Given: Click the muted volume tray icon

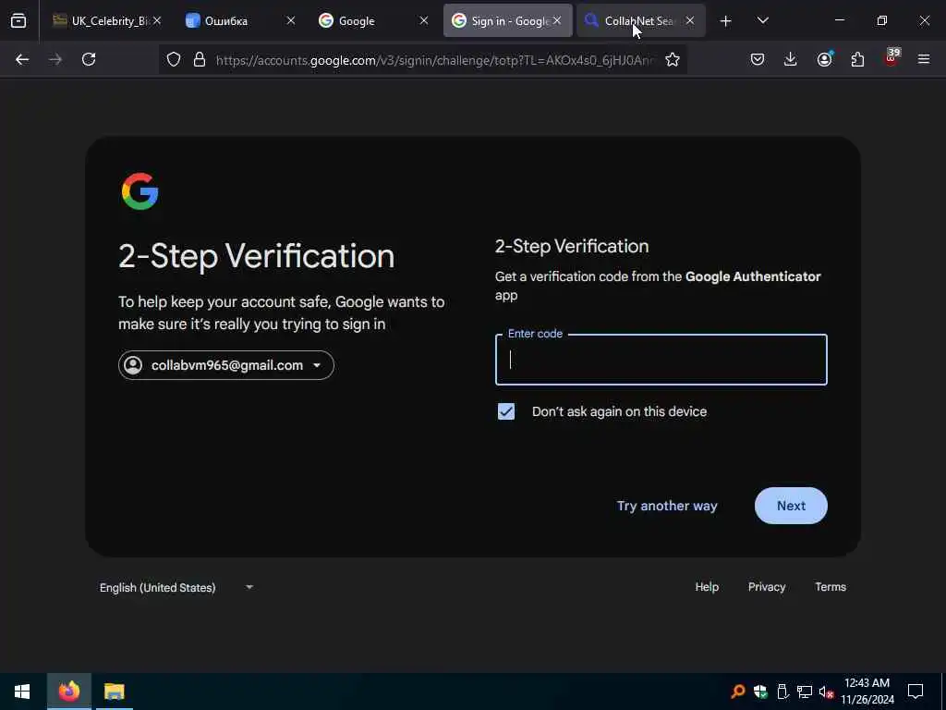Looking at the screenshot, I should click(827, 692).
